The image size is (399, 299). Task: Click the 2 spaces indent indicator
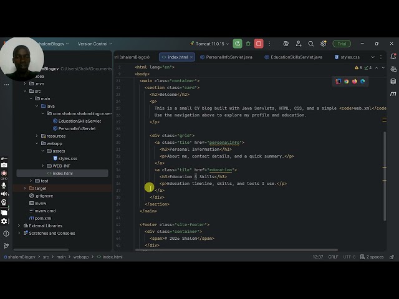[372, 257]
